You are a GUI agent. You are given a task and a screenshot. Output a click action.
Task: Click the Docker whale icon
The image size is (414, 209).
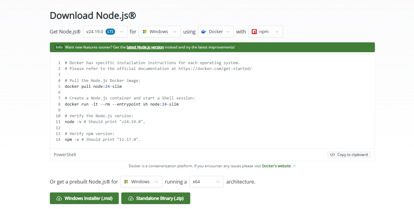tap(204, 32)
